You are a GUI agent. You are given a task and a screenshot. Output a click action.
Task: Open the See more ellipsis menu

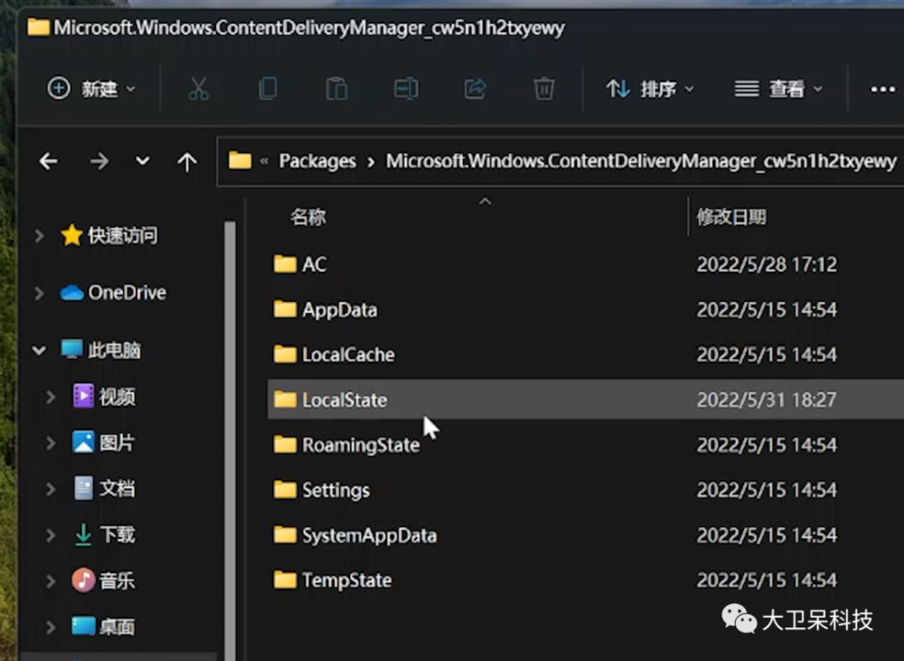882,89
